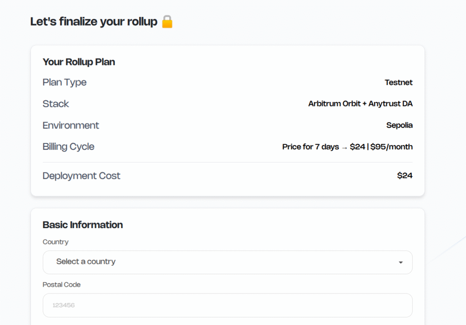This screenshot has height=325, width=466.
Task: Click the lock emoji in heading
Action: point(167,22)
